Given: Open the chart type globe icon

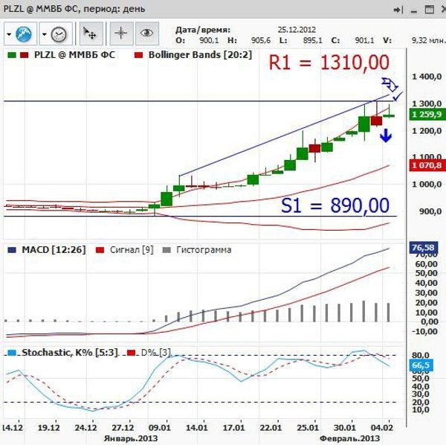Looking at the screenshot, I should [24, 34].
